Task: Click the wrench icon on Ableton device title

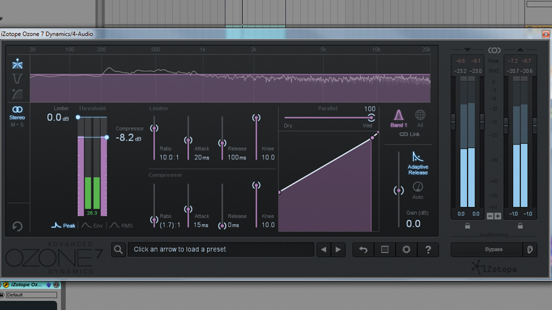Action: 6,285
